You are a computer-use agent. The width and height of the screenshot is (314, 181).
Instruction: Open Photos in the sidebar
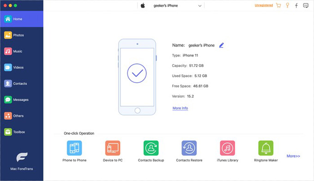tap(22, 35)
